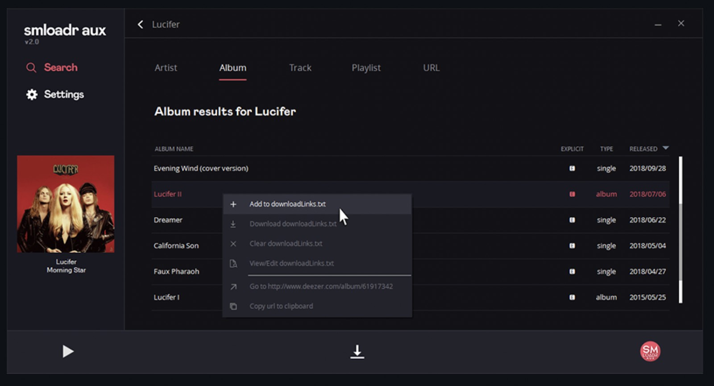Click release date 2015/05/25
Viewport: 714px width, 386px height.
point(648,297)
